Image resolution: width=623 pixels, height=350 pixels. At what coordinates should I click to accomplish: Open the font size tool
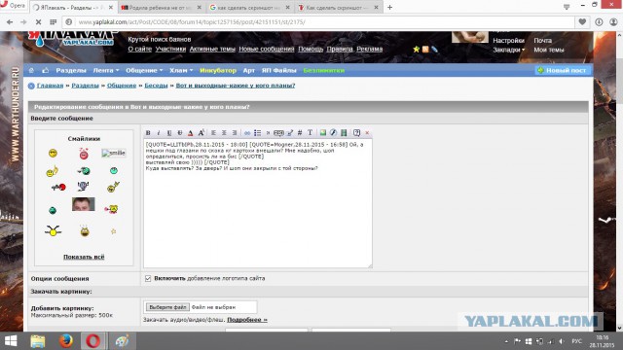(202, 133)
